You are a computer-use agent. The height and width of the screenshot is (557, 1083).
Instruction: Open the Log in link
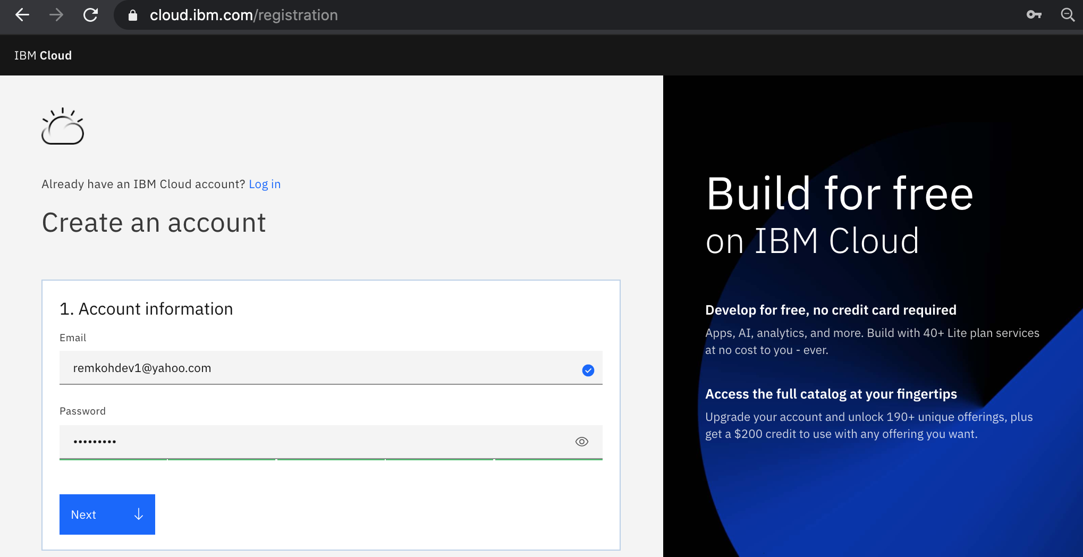tap(264, 184)
